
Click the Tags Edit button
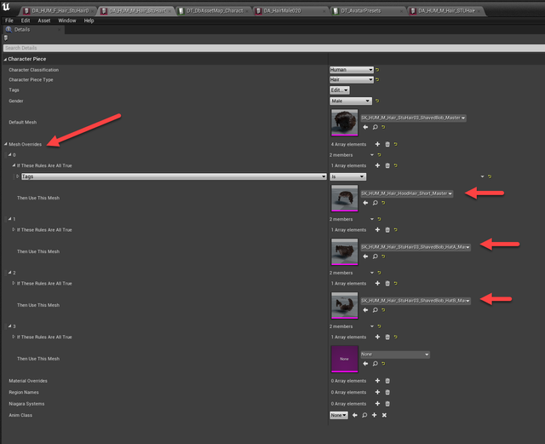340,90
